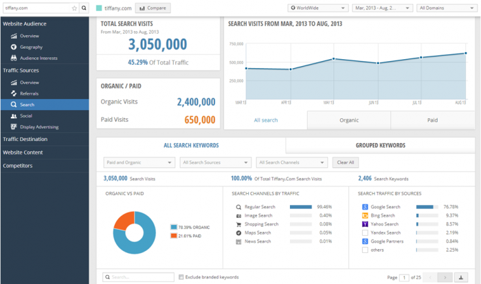Click the News Search newspaper icon
This screenshot has height=284, width=481.
point(238,241)
